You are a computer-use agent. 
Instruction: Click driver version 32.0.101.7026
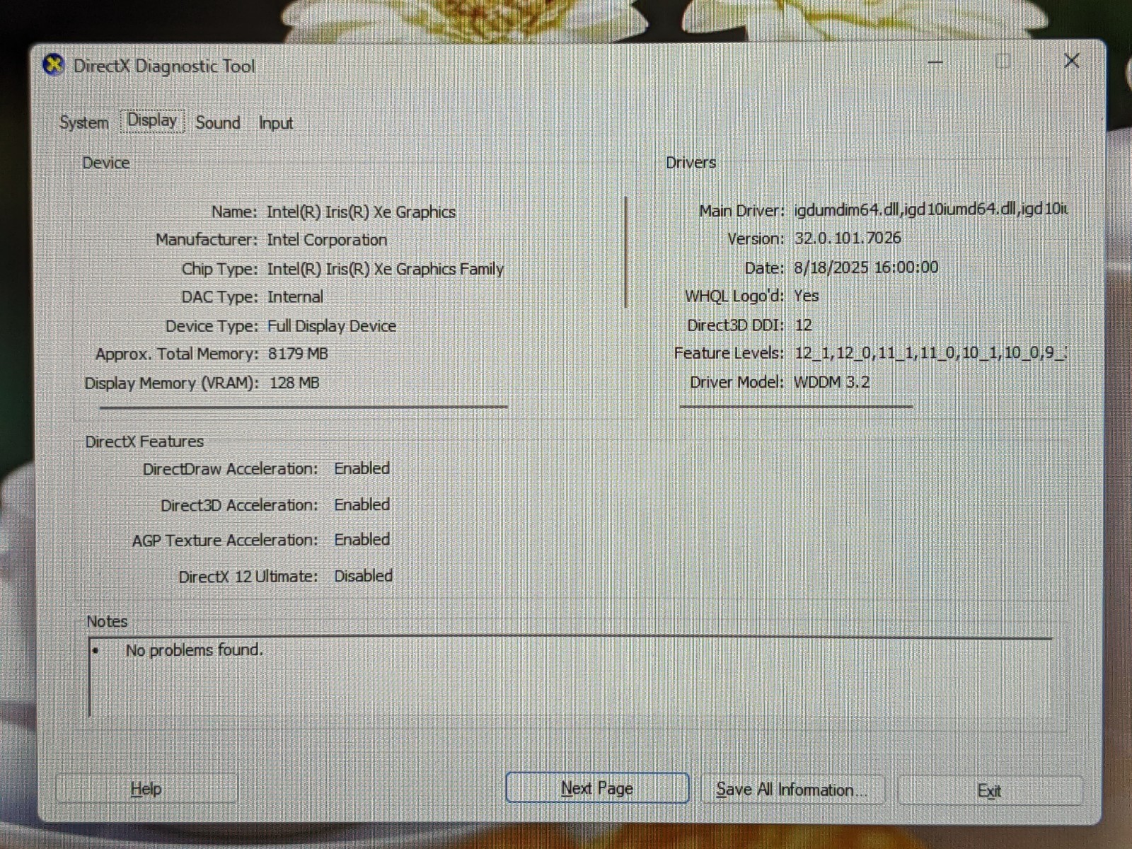[848, 238]
